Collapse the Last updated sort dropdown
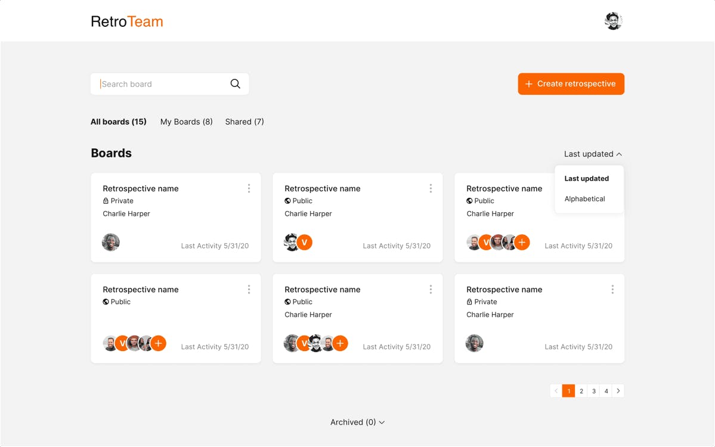 593,154
